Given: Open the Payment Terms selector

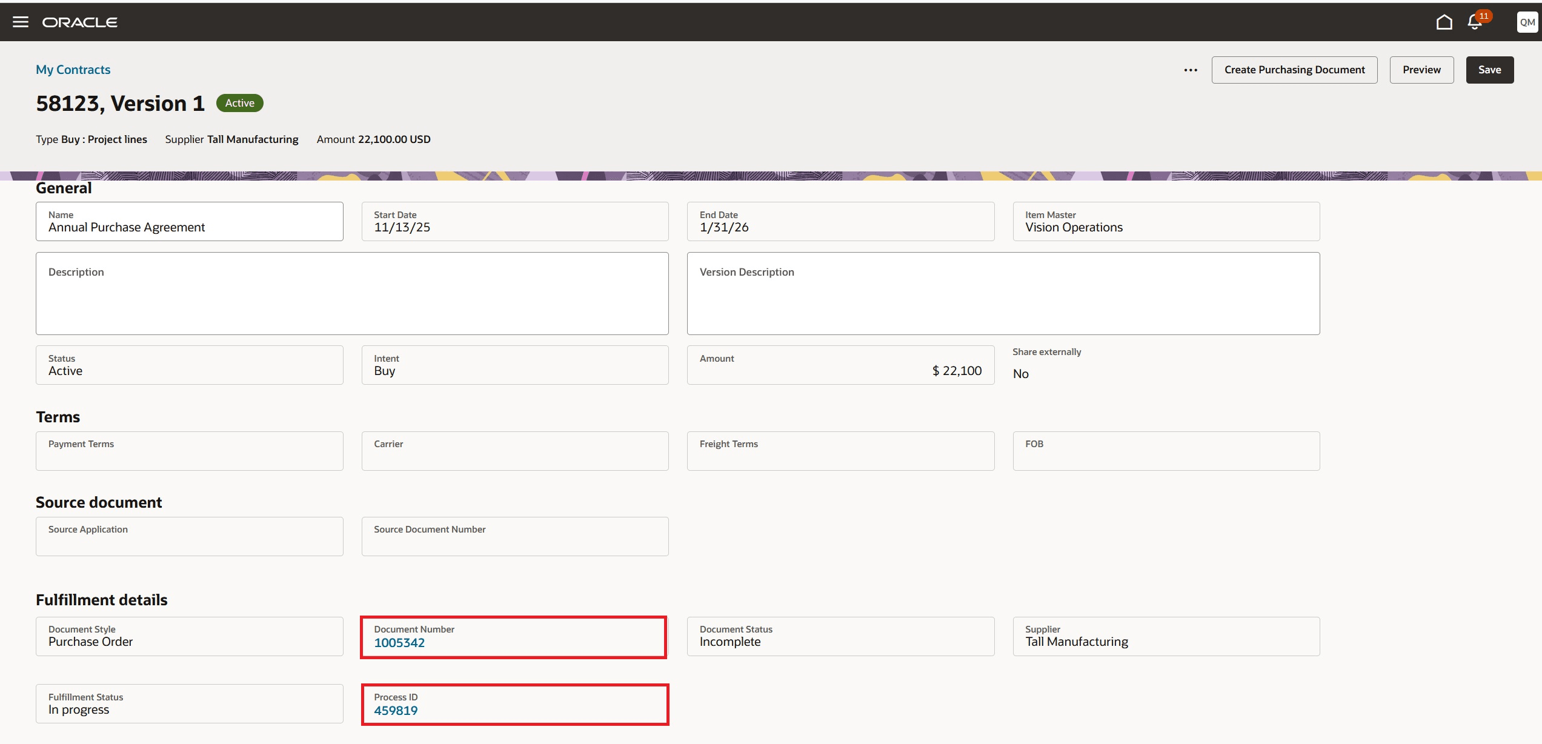Looking at the screenshot, I should [190, 451].
